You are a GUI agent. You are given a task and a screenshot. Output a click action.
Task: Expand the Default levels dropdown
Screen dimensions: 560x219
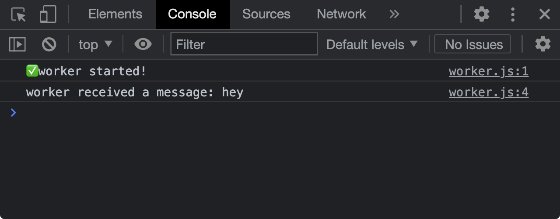[x=372, y=44]
